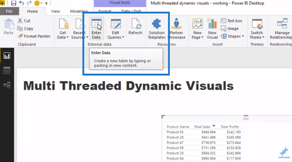Open Solution Templates
The width and height of the screenshot is (292, 162).
(x=157, y=29)
